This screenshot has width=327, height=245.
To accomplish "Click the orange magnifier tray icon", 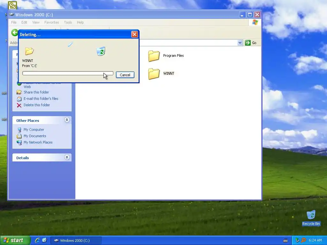I will pos(303,241).
